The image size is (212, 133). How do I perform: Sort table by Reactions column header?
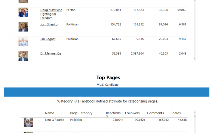tap(113, 113)
